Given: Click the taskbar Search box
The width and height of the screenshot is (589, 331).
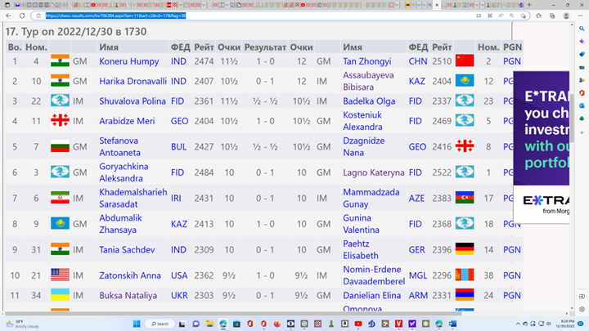Looking at the screenshot, I should click(x=160, y=324).
